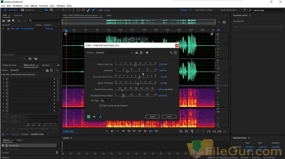
Task: Open the History tab
Action: pos(6,140)
